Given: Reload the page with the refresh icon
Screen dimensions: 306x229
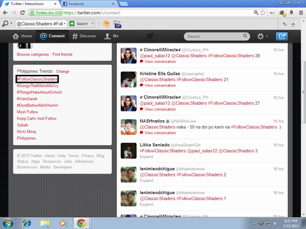Looking at the screenshot, I should [22, 13].
